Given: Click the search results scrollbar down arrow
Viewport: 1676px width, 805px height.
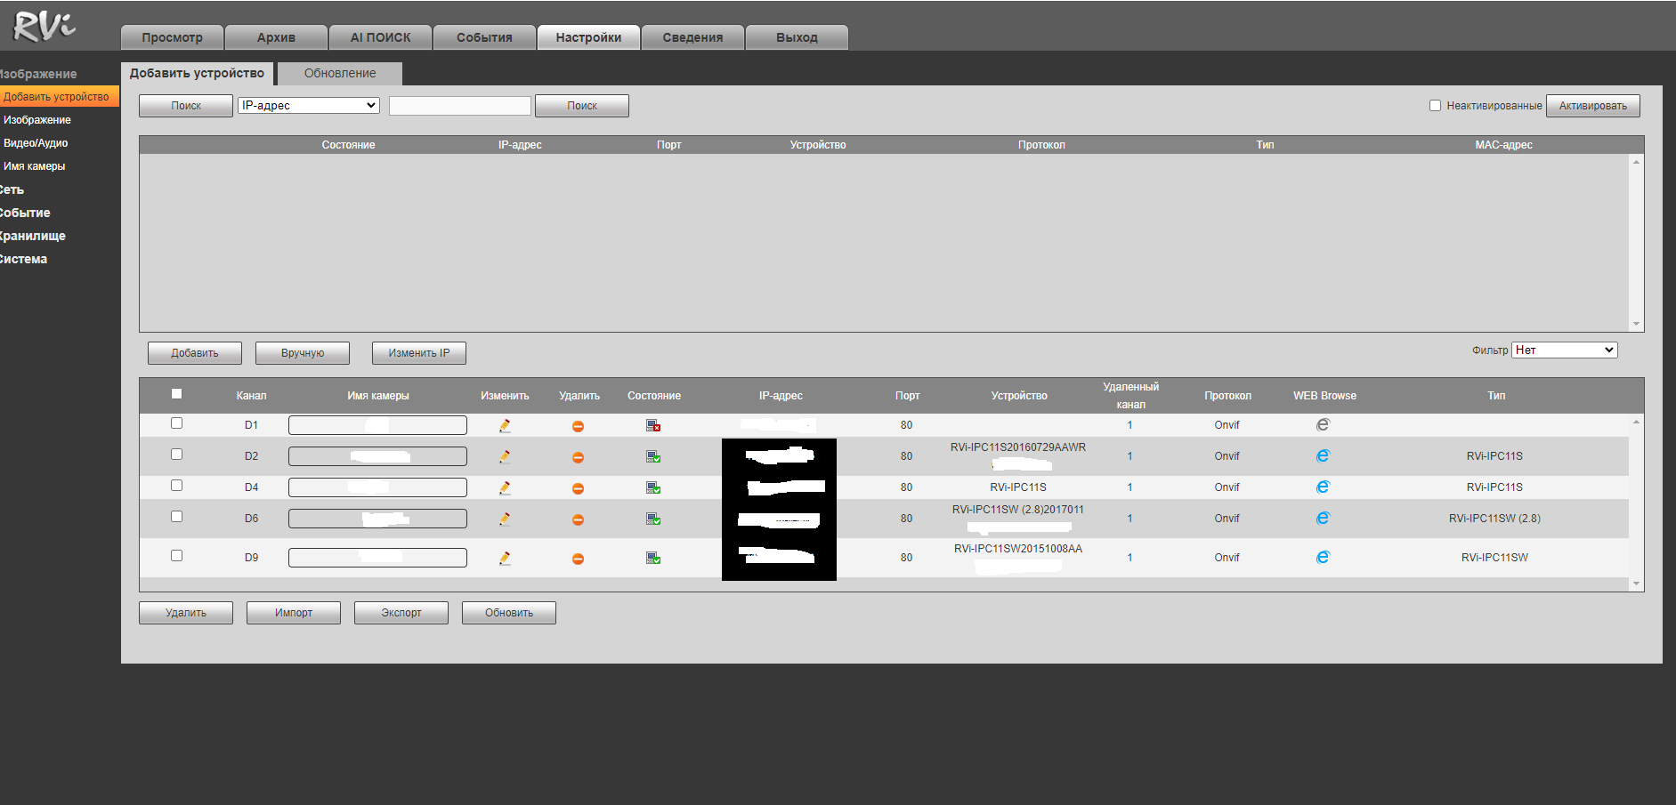Looking at the screenshot, I should pos(1636,324).
